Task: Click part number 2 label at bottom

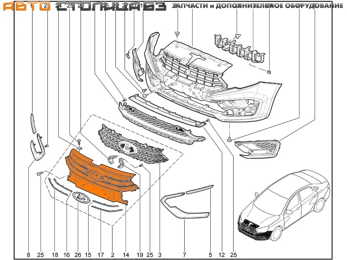Action: tap(113, 255)
